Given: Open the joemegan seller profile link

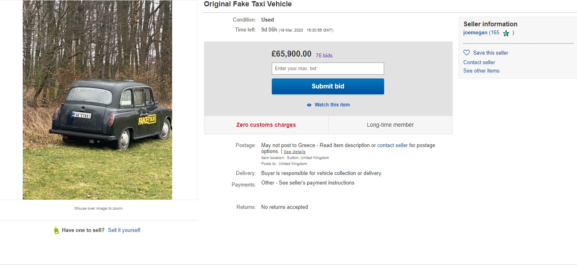Looking at the screenshot, I should click(475, 33).
